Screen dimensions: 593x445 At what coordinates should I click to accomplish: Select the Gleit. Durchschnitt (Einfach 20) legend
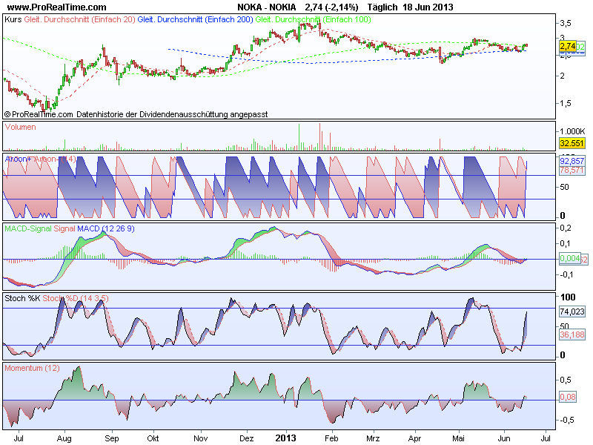pyautogui.click(x=79, y=19)
